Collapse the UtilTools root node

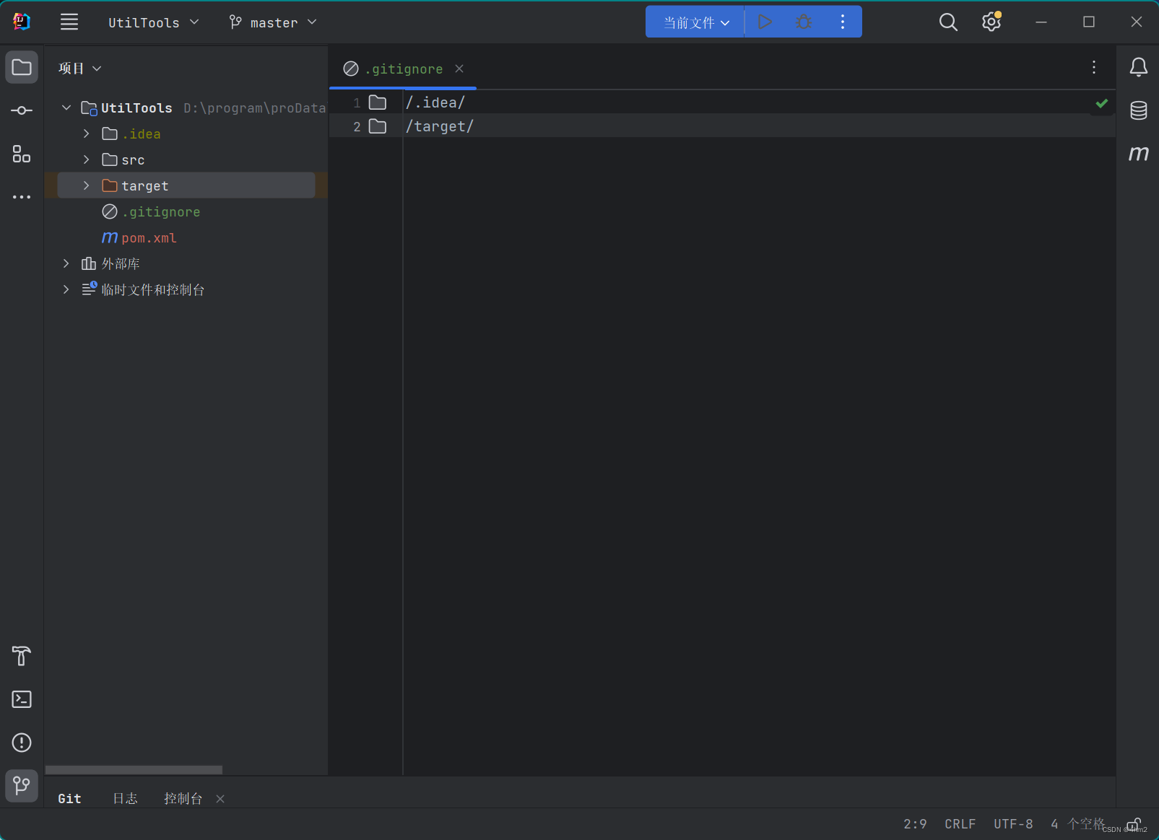point(66,108)
